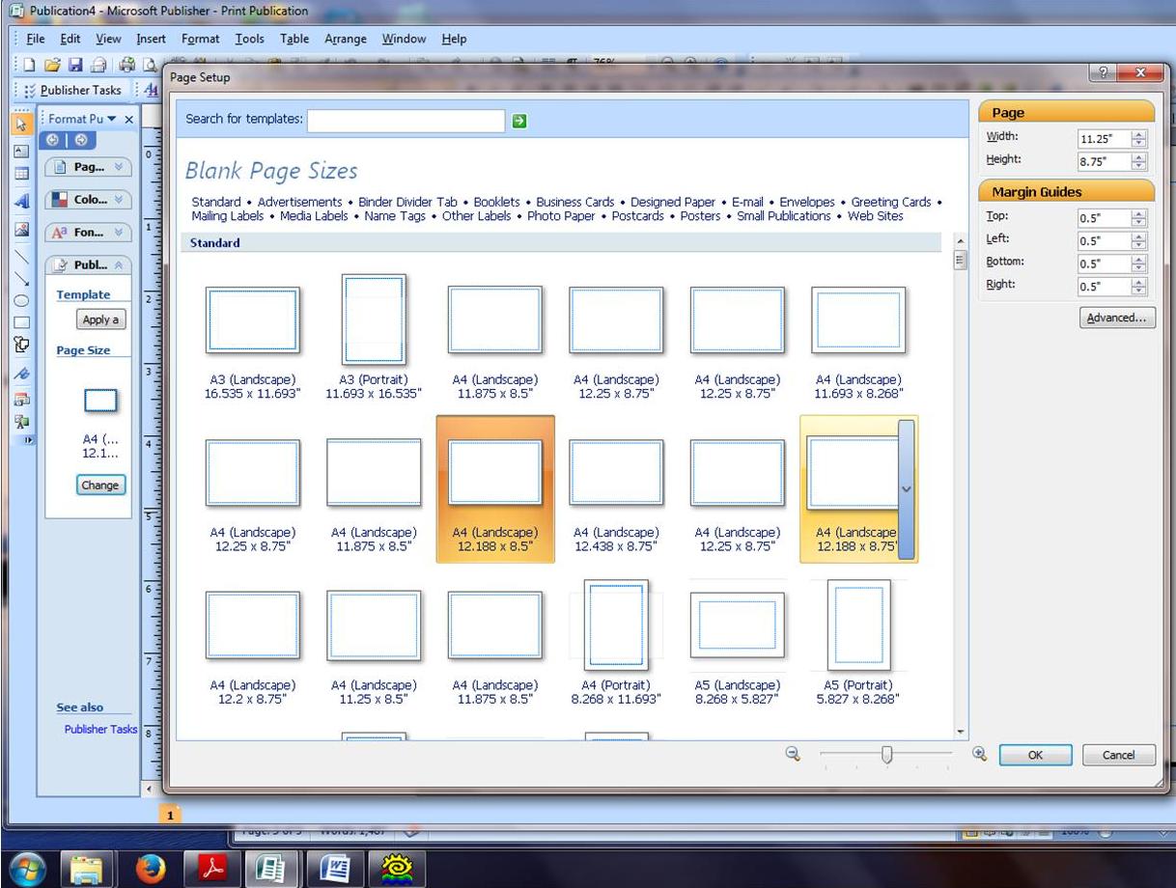Open Firefox from the taskbar
This screenshot has height=888, width=1176.
click(x=150, y=870)
